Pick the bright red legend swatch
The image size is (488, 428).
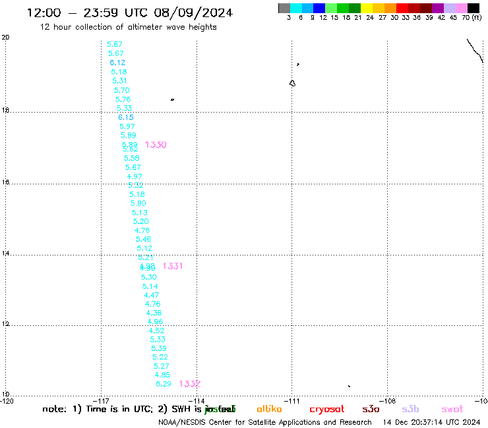point(402,8)
